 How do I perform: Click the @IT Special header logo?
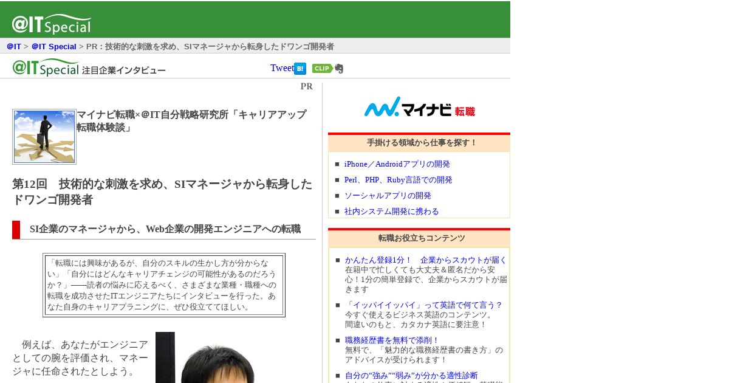click(x=51, y=24)
